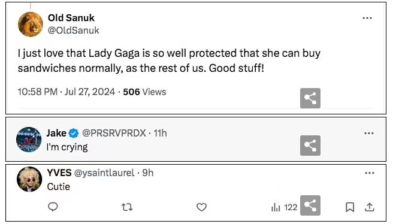Visit the @PRSRVPRDX profile handle

pyautogui.click(x=114, y=133)
